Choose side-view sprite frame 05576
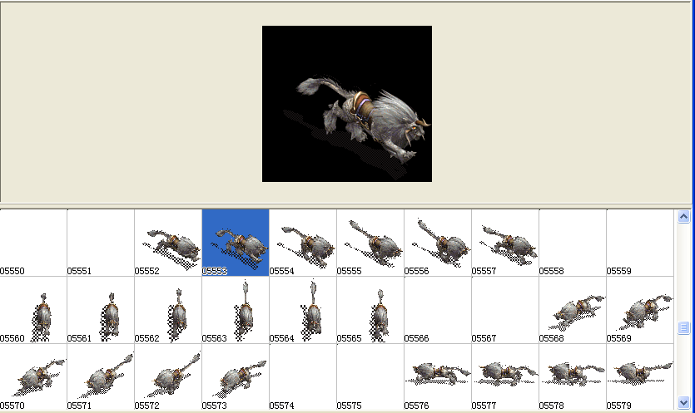 coord(438,376)
